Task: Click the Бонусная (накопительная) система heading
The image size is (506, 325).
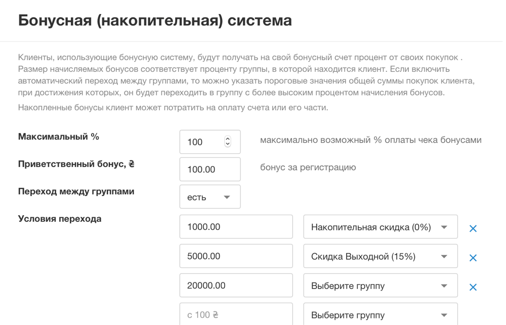Action: click(155, 21)
